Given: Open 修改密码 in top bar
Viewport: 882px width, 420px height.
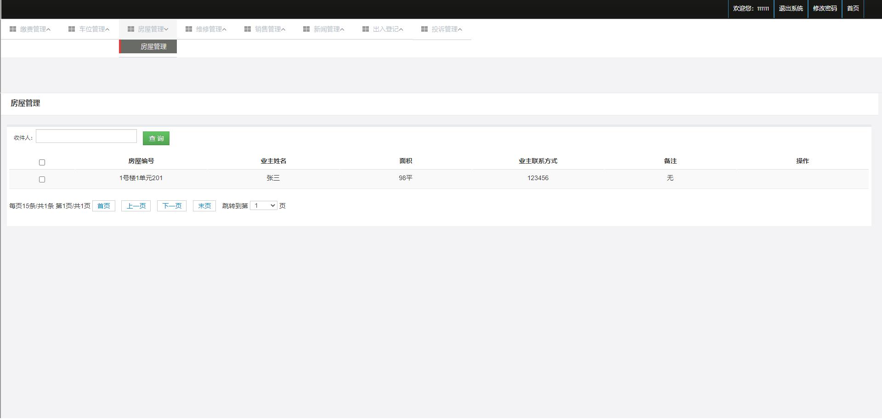Looking at the screenshot, I should click(x=825, y=8).
